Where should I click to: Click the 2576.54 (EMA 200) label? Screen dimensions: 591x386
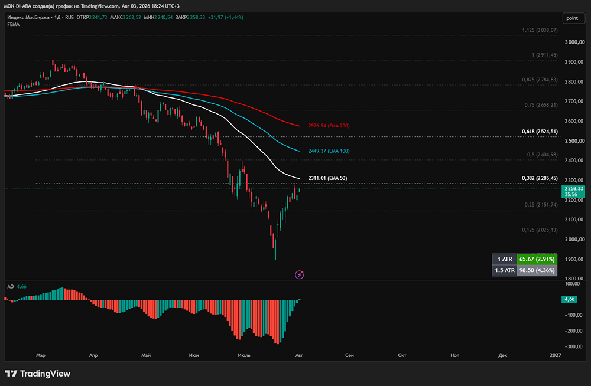click(329, 126)
